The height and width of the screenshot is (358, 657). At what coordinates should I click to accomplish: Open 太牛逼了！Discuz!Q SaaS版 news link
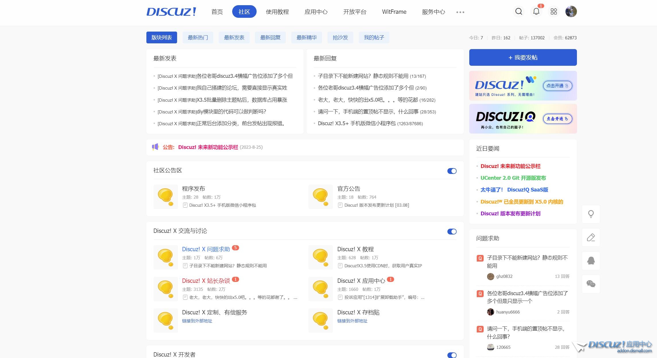pyautogui.click(x=514, y=190)
